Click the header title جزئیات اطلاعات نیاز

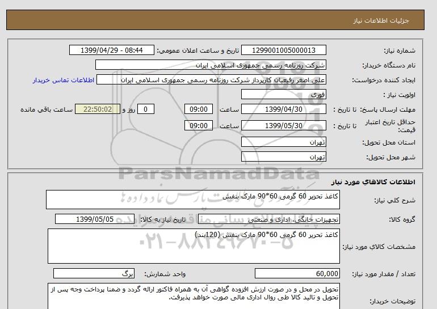pos(381,20)
